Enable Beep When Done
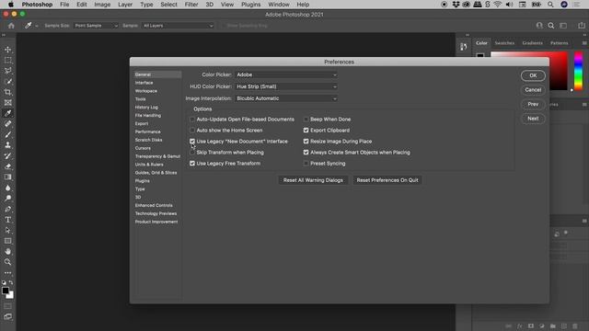Image resolution: width=589 pixels, height=331 pixels. pyautogui.click(x=306, y=120)
